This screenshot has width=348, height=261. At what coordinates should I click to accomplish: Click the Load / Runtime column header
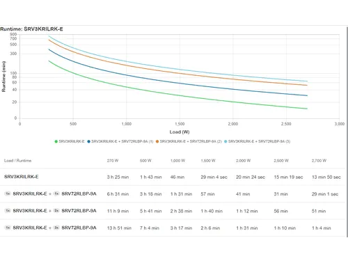click(x=17, y=161)
